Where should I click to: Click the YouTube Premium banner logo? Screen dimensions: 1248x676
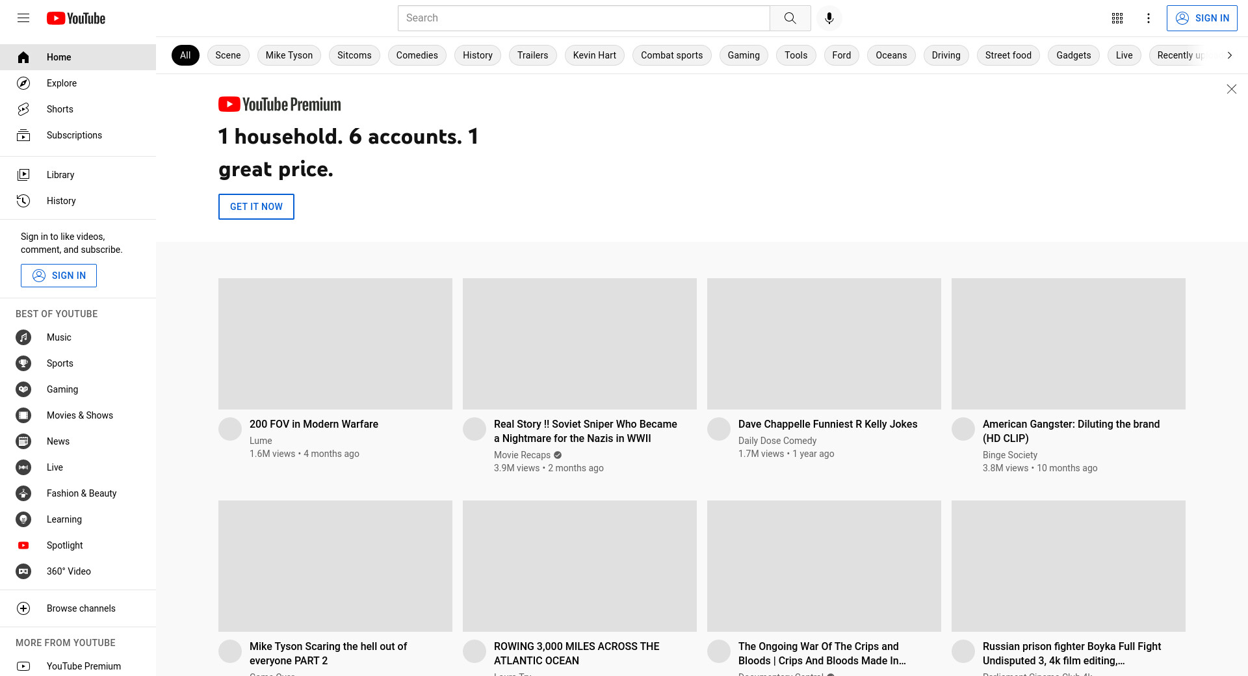pyautogui.click(x=279, y=104)
